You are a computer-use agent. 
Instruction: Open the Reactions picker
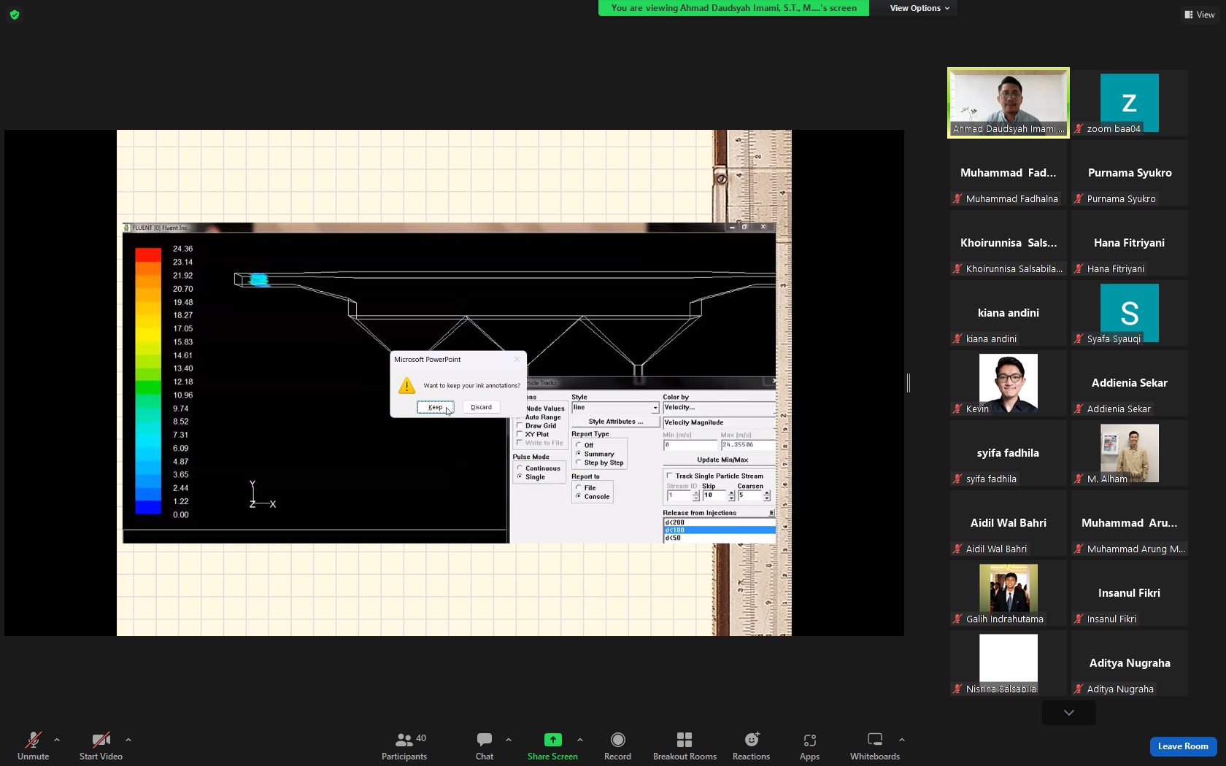(x=752, y=746)
